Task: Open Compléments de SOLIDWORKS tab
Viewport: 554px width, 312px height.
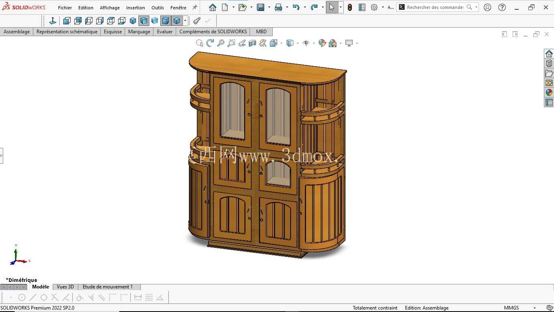Action: click(213, 32)
